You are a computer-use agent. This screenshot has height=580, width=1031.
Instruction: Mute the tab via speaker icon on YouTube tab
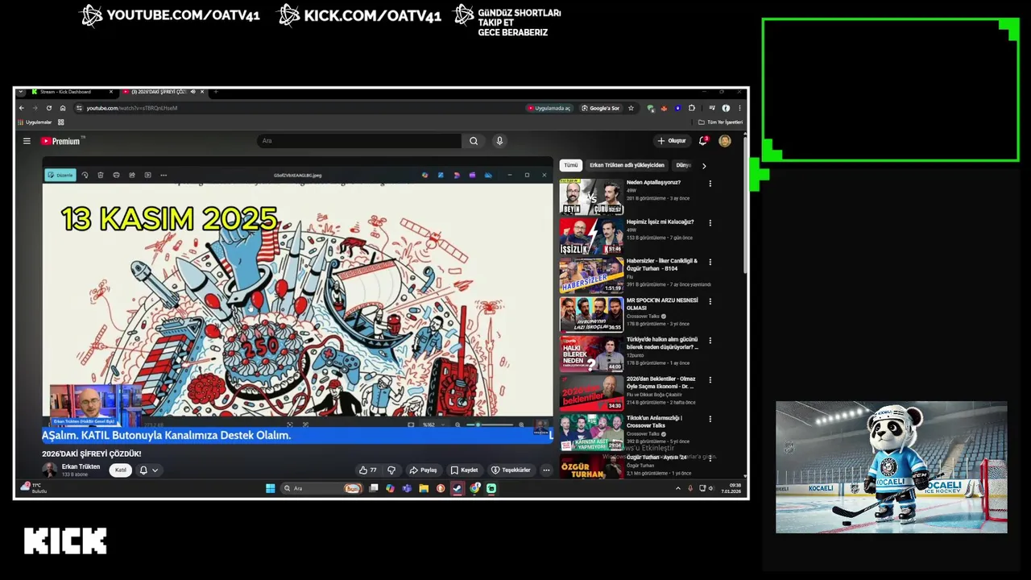(x=194, y=92)
